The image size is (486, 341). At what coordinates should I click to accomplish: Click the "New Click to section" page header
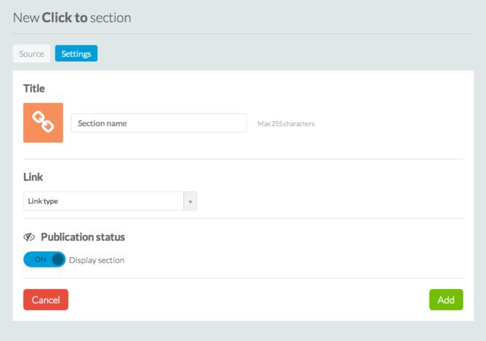coord(72,17)
